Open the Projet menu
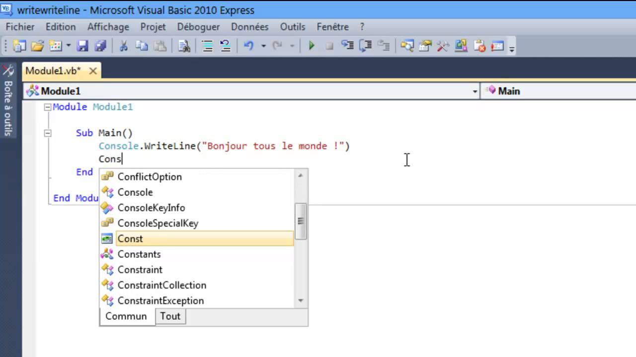 153,27
